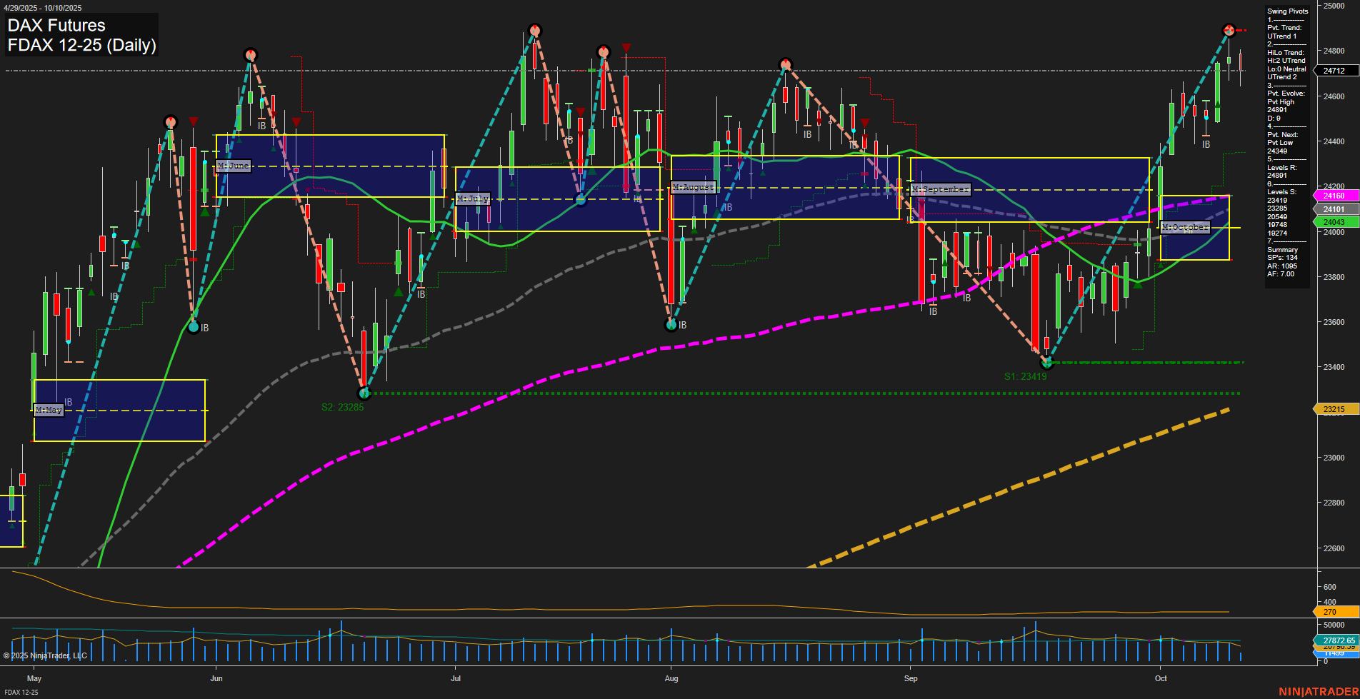Click the teal swing-low dot labeled S1: 23419
Viewport: 1360px width, 699px height.
click(x=1046, y=362)
